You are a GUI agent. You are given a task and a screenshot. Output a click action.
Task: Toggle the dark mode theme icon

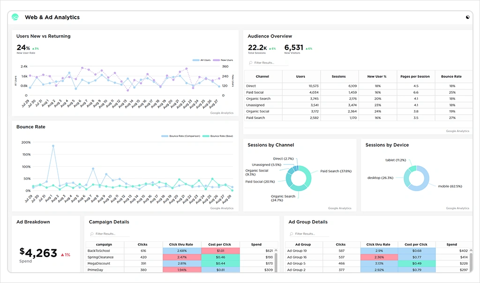467,17
